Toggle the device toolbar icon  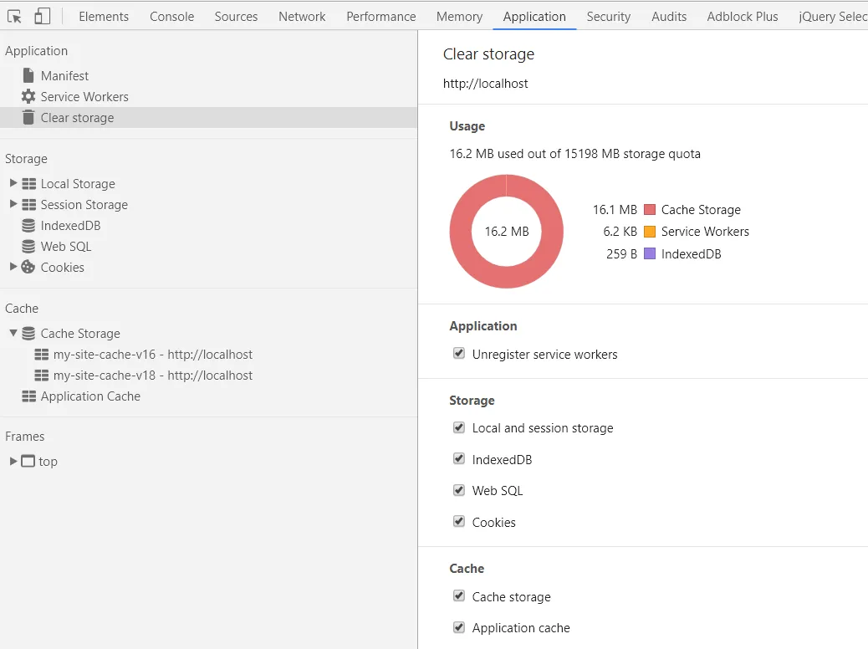[x=42, y=17]
